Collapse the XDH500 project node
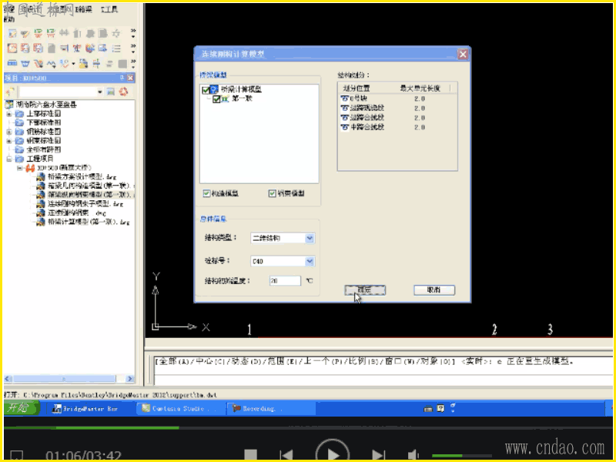This screenshot has height=462, width=616. click(x=20, y=168)
